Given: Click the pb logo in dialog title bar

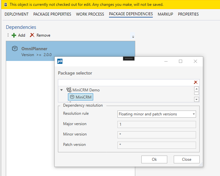Looking at the screenshot, I should coord(60,61).
